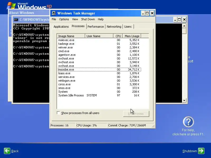Minimize the Task Manager window
The width and height of the screenshot is (211, 158).
(x=143, y=13)
